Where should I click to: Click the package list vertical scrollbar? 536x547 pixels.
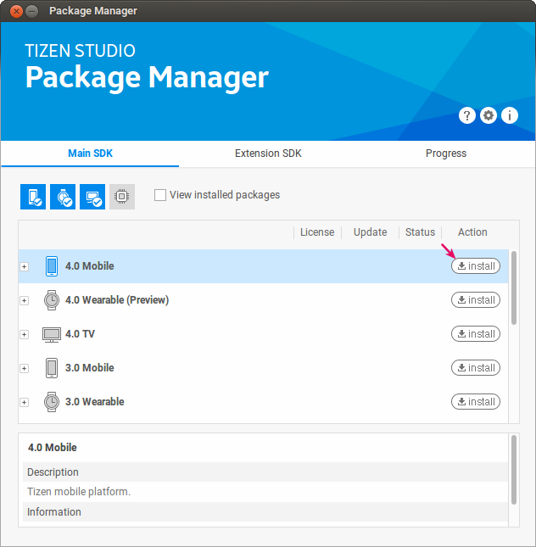click(x=514, y=288)
